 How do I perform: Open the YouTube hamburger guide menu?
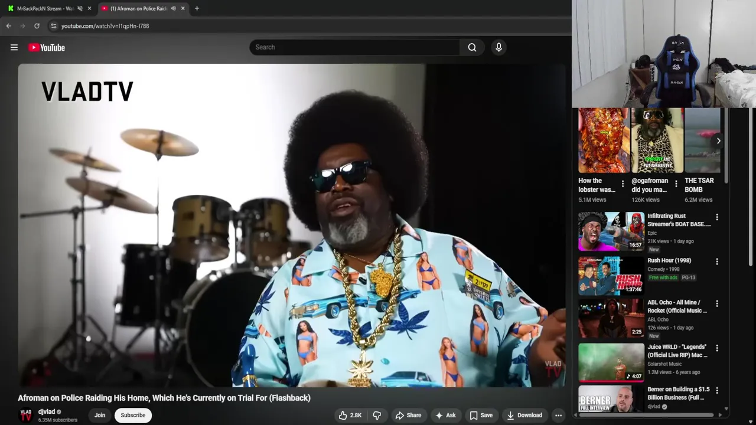[x=14, y=48]
